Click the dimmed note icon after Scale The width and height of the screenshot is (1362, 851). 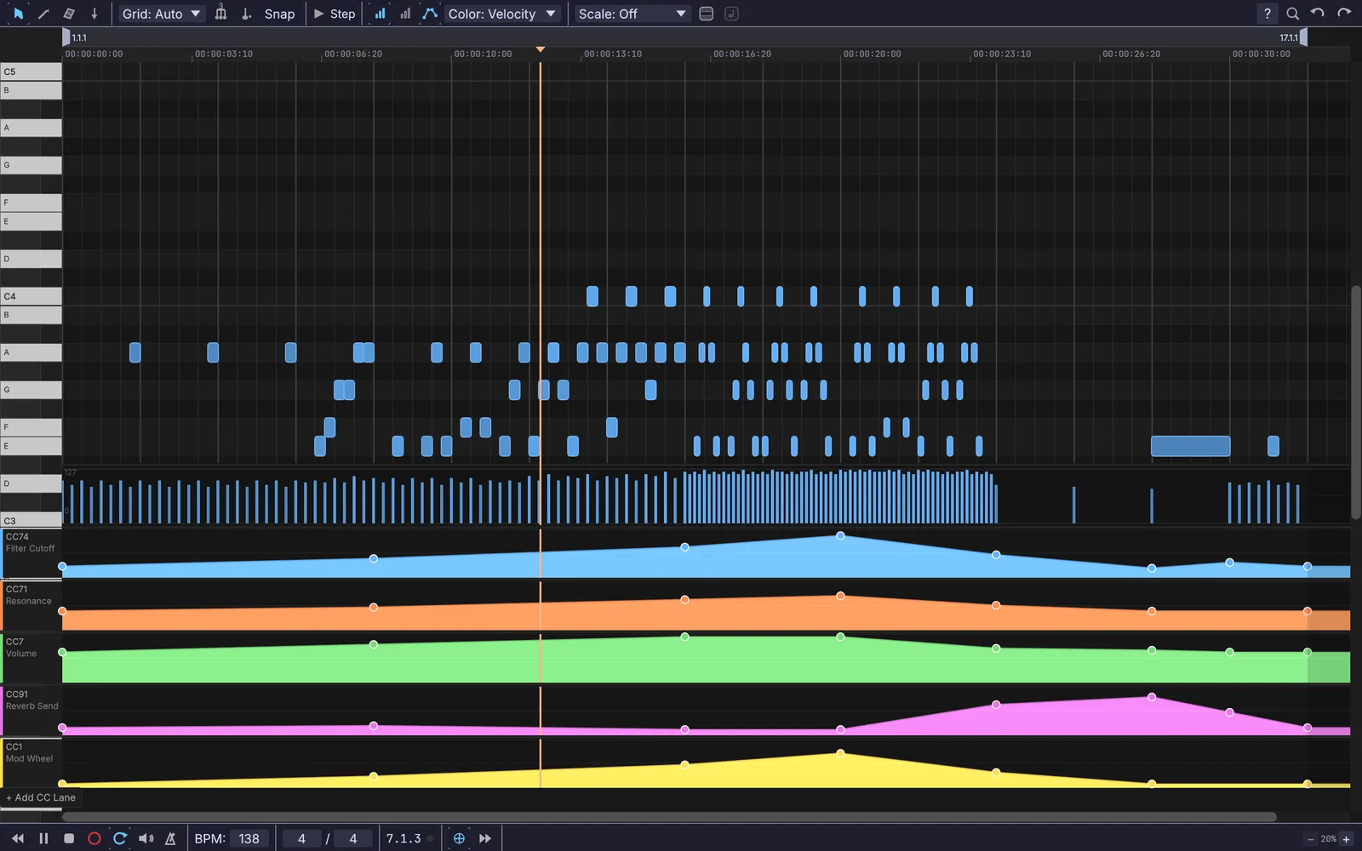coord(731,14)
